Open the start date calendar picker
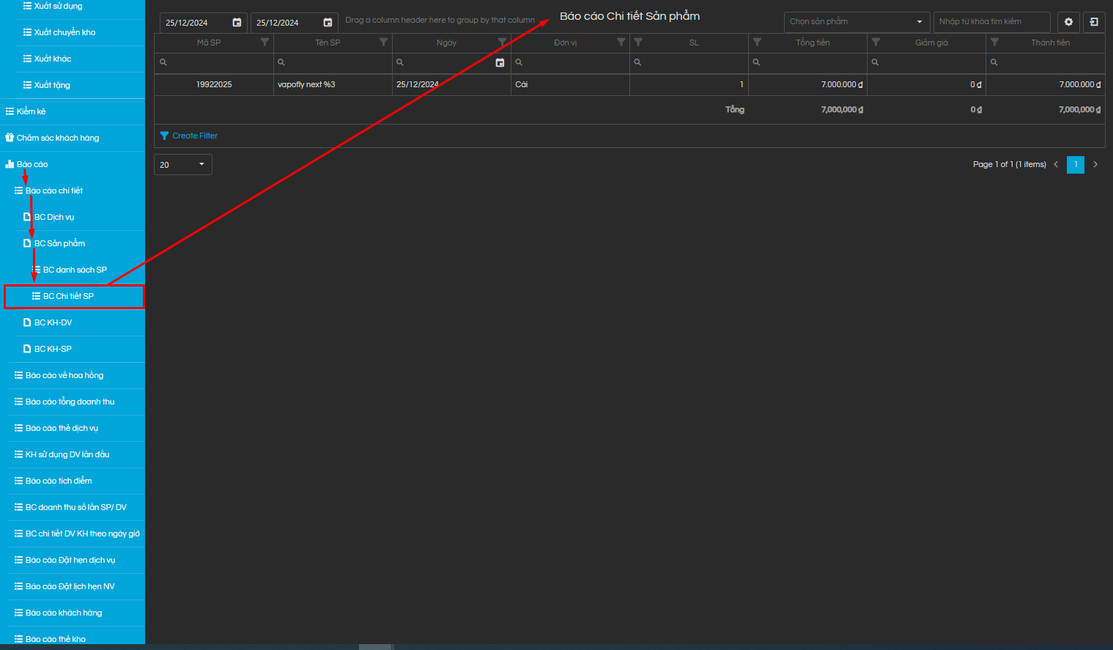The image size is (1113, 650). point(237,23)
